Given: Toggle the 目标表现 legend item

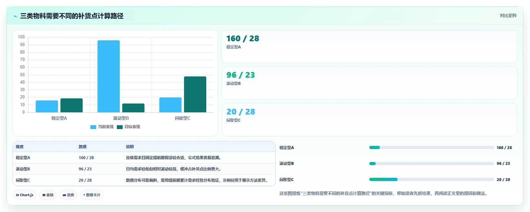Looking at the screenshot, I should [128, 127].
